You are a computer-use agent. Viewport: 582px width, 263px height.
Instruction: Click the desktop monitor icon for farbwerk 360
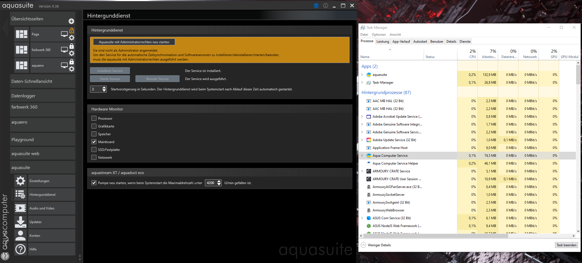(x=64, y=50)
